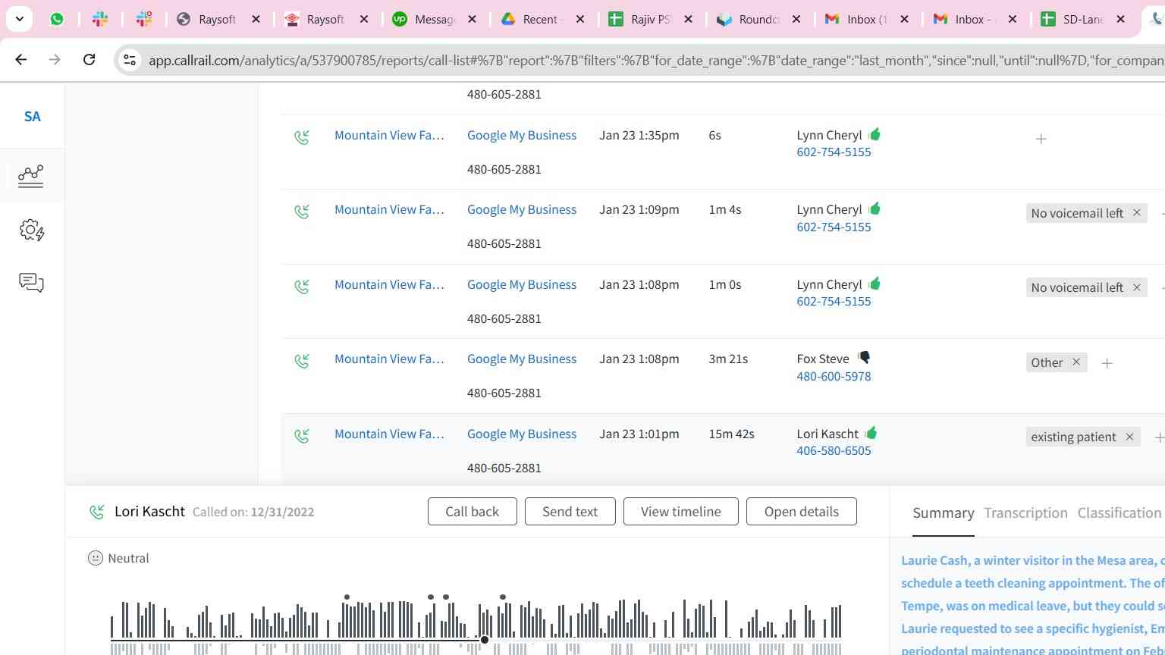Image resolution: width=1165 pixels, height=655 pixels.
Task: Click the browser address bar URL
Action: [656, 60]
